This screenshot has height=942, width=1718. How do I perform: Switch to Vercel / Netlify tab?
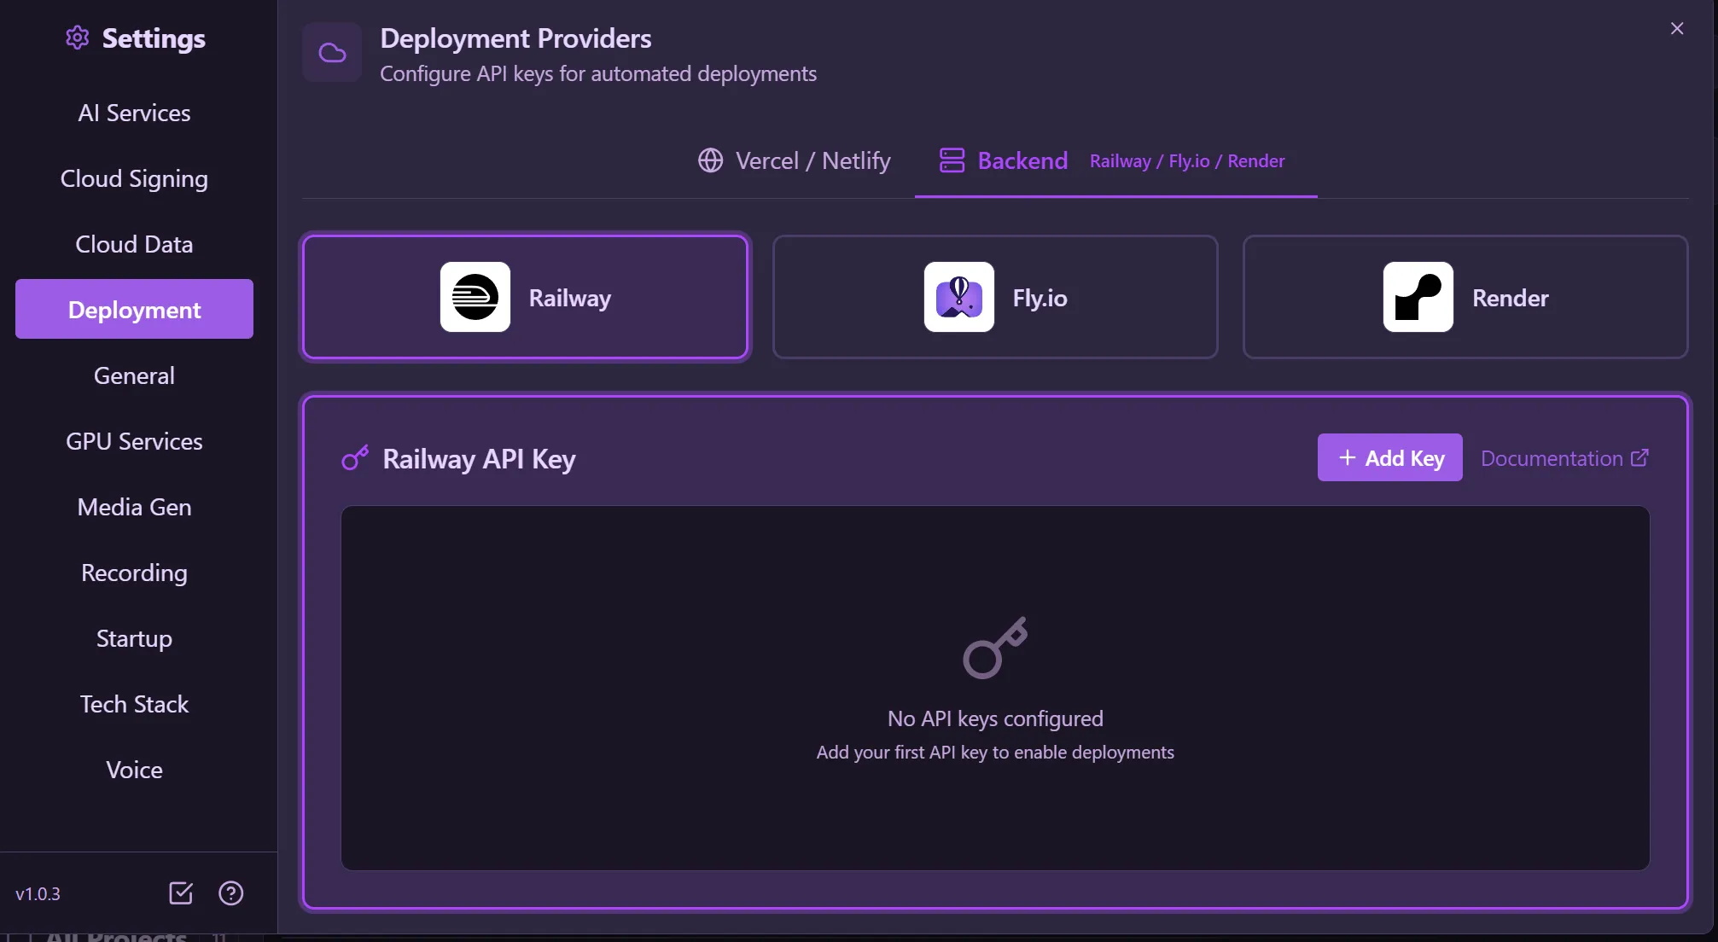click(x=794, y=160)
